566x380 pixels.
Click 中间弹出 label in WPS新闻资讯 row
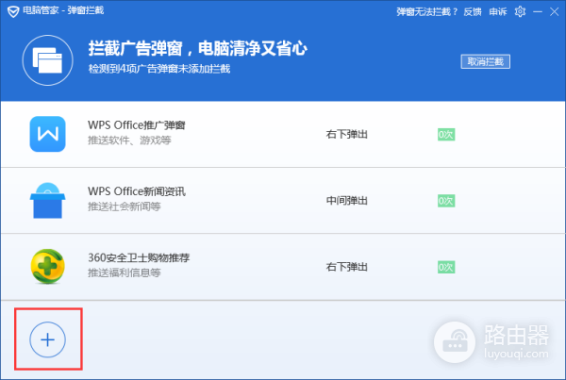347,201
